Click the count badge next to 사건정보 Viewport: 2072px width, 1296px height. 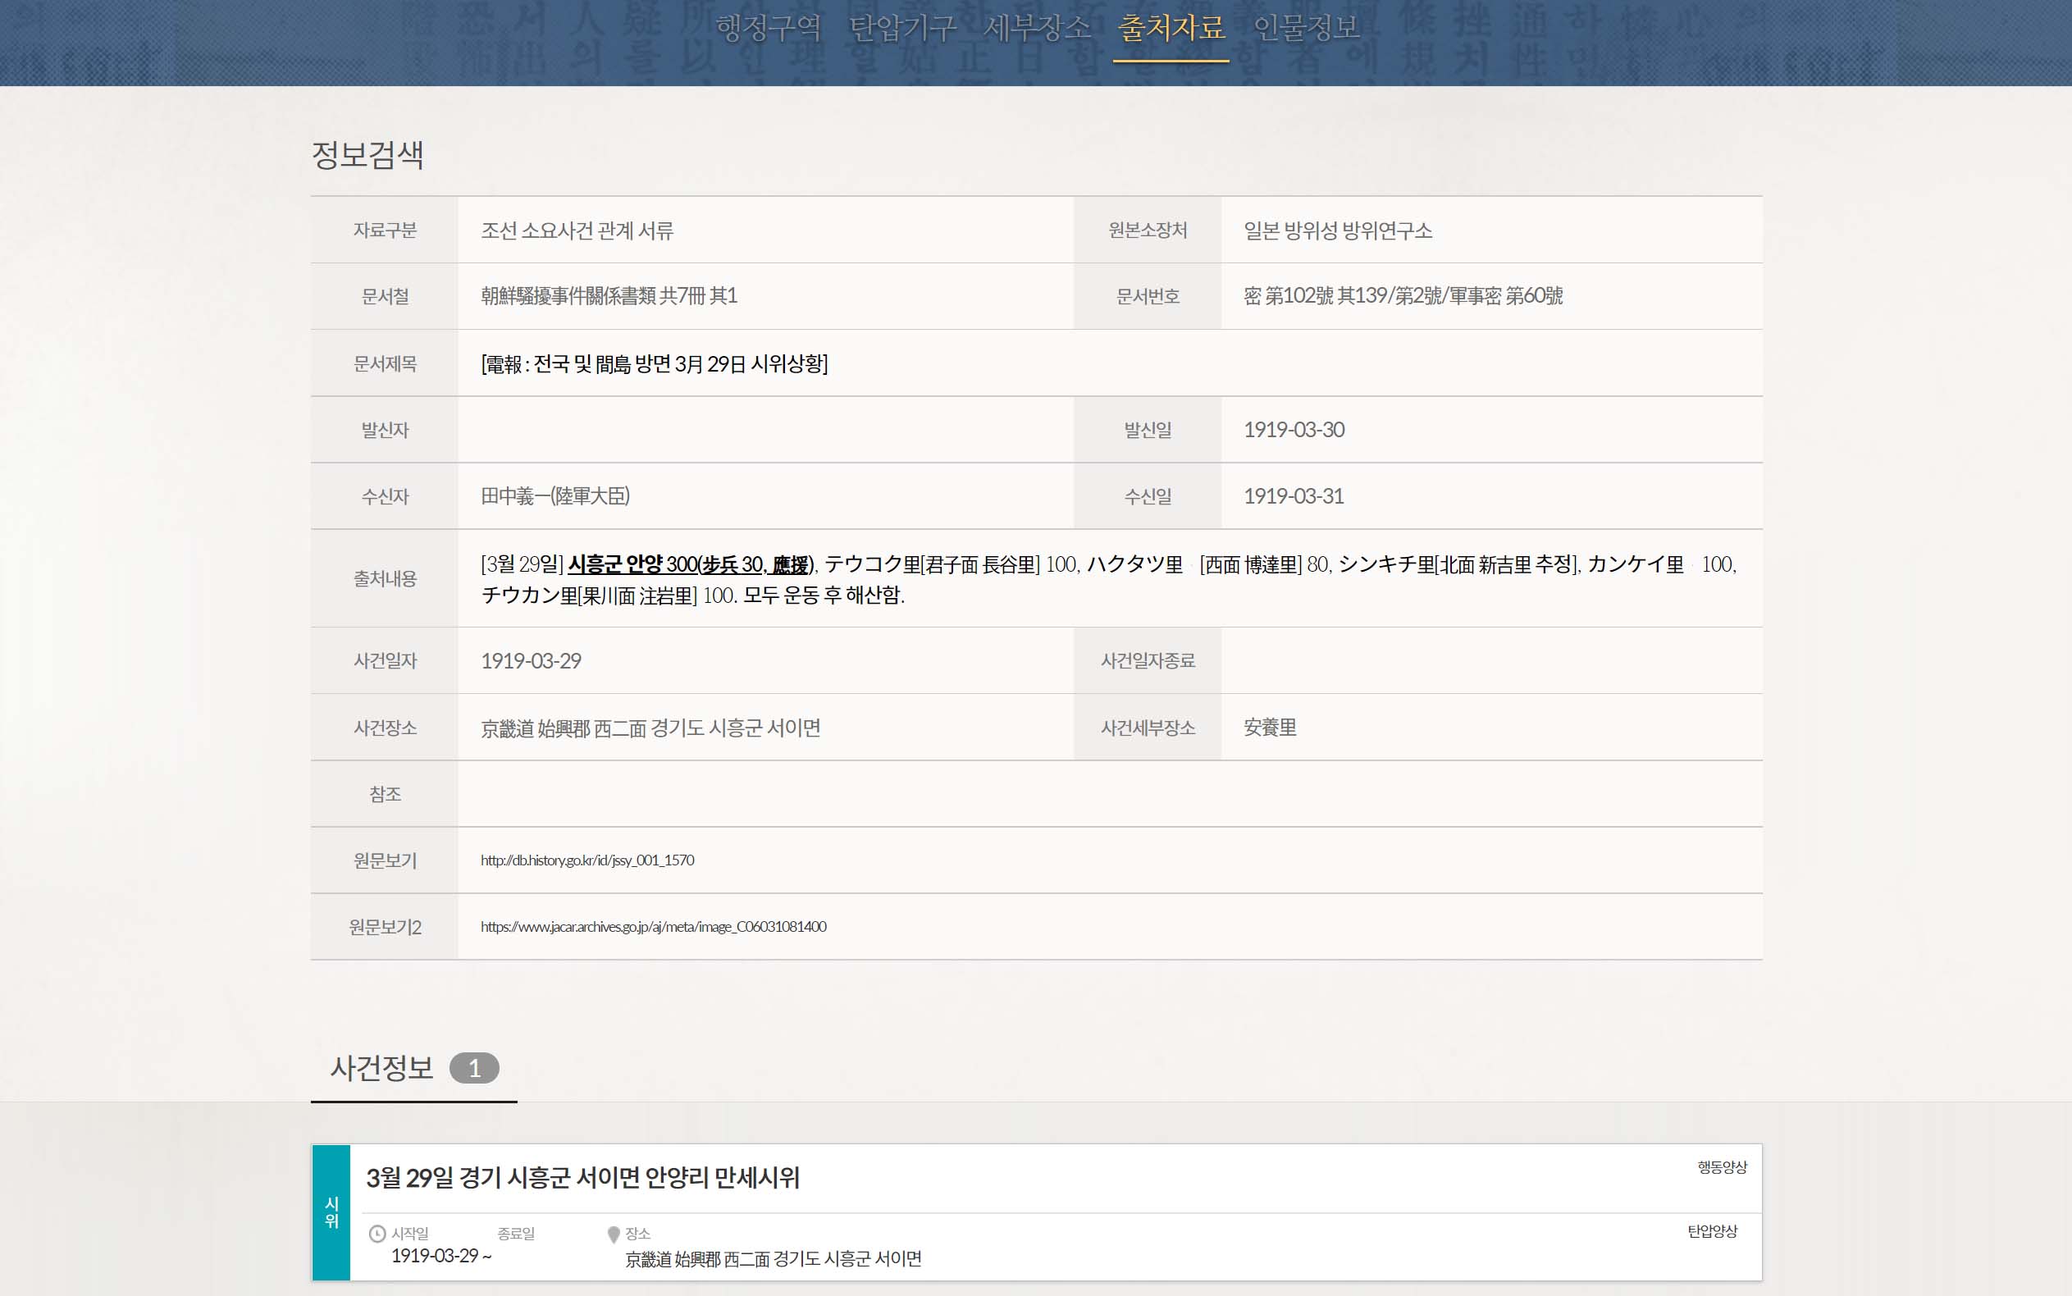point(474,1069)
